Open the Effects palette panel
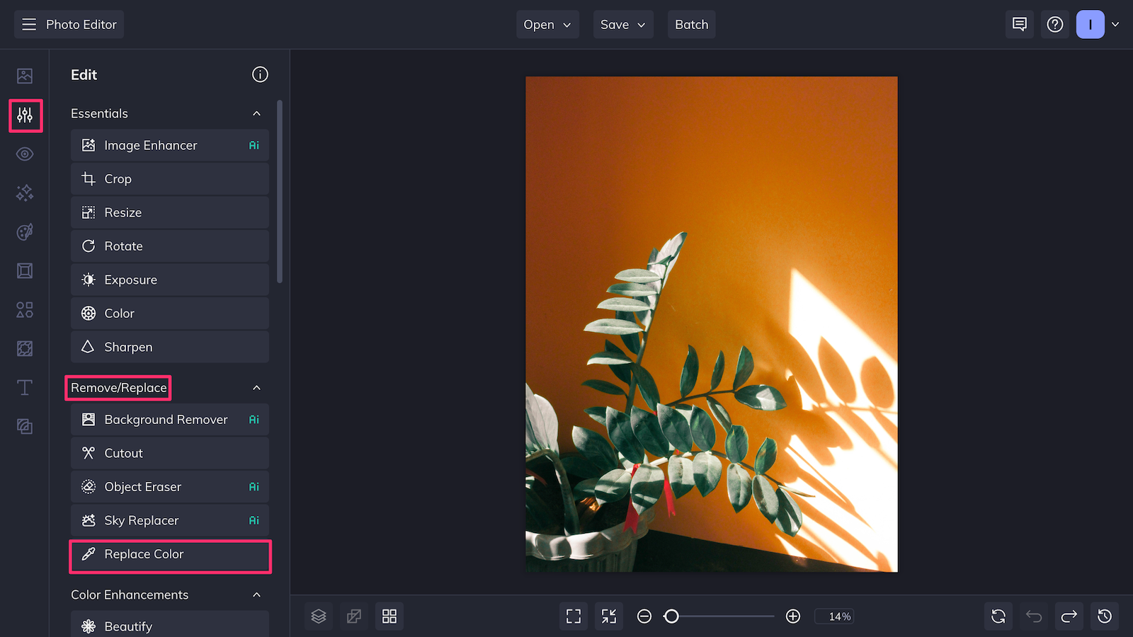1133x637 pixels. point(25,231)
